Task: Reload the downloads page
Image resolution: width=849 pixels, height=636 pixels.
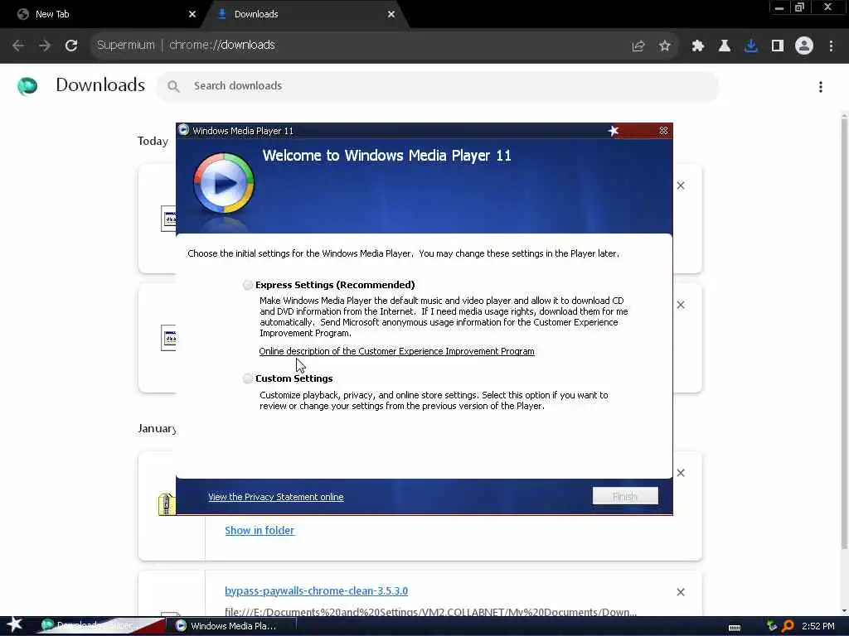Action: (x=71, y=46)
